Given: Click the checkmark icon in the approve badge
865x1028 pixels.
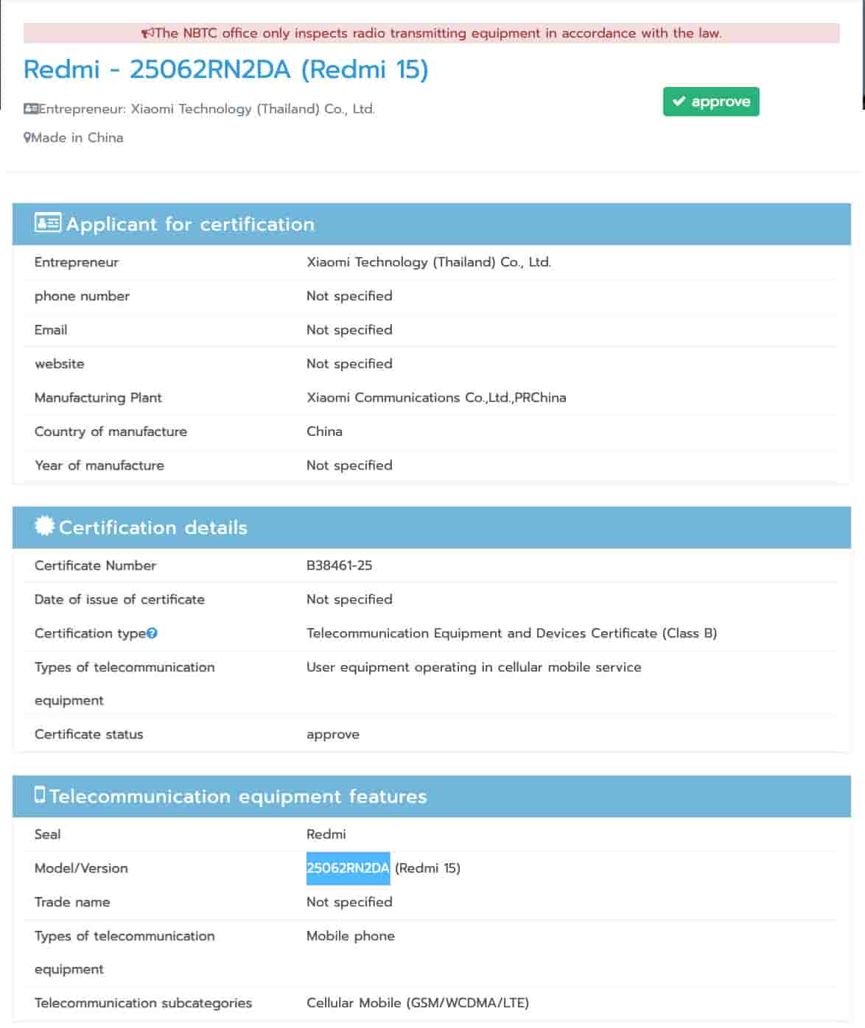Looking at the screenshot, I should point(679,102).
